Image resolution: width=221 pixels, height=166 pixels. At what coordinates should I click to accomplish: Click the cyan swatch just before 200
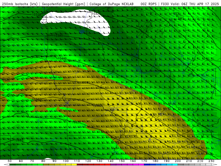coord(175,165)
